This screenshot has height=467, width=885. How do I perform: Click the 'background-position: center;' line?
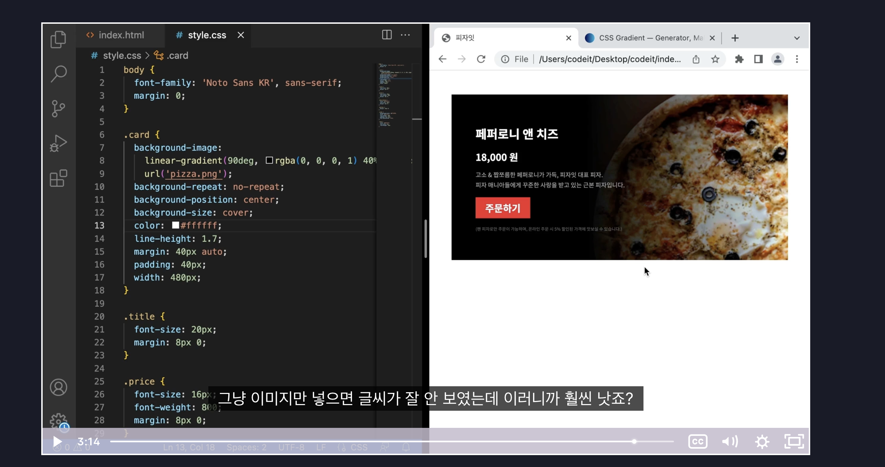click(207, 200)
